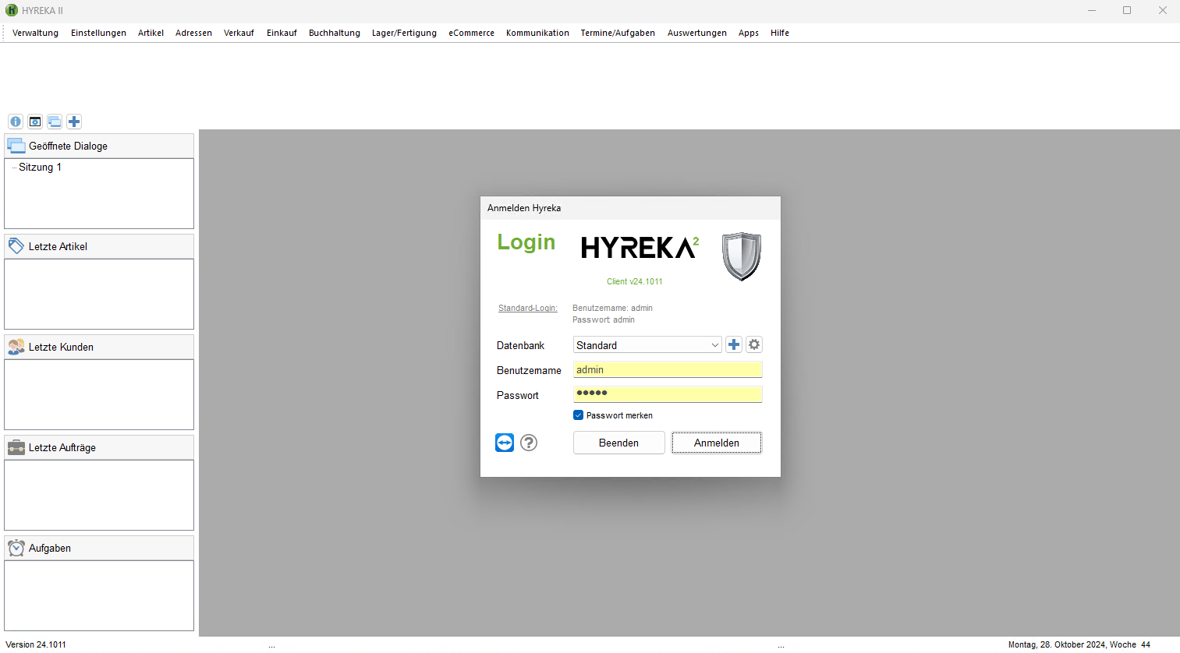Open the Hilfe menu
The width and height of the screenshot is (1180, 653).
click(780, 33)
